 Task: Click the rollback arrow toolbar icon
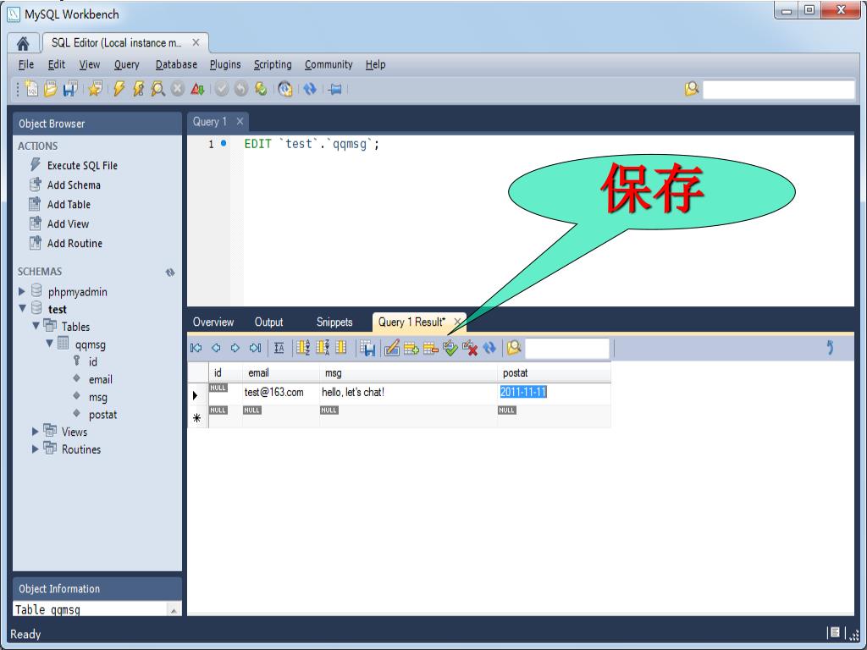pyautogui.click(x=241, y=88)
